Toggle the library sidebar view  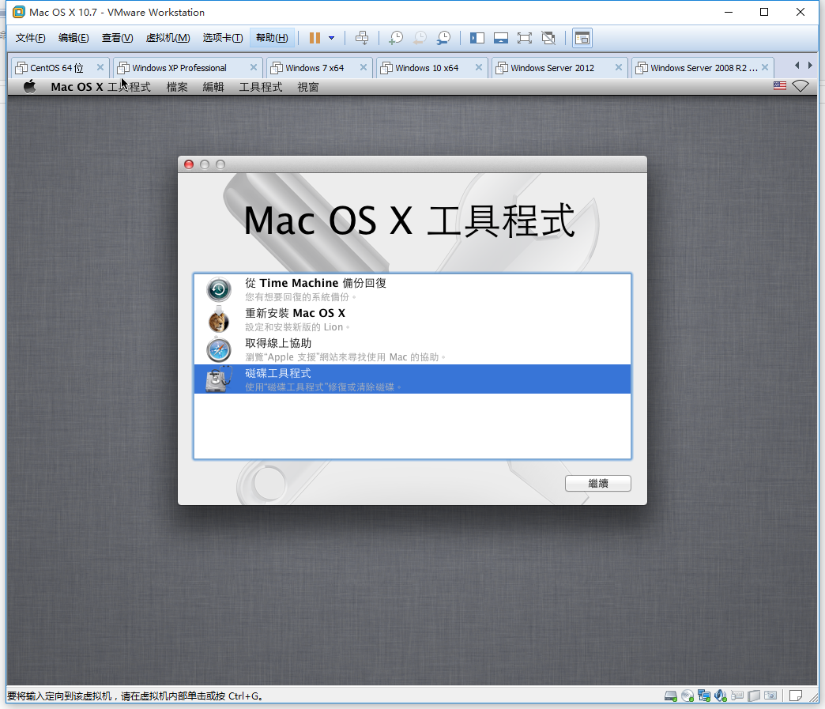coord(477,38)
